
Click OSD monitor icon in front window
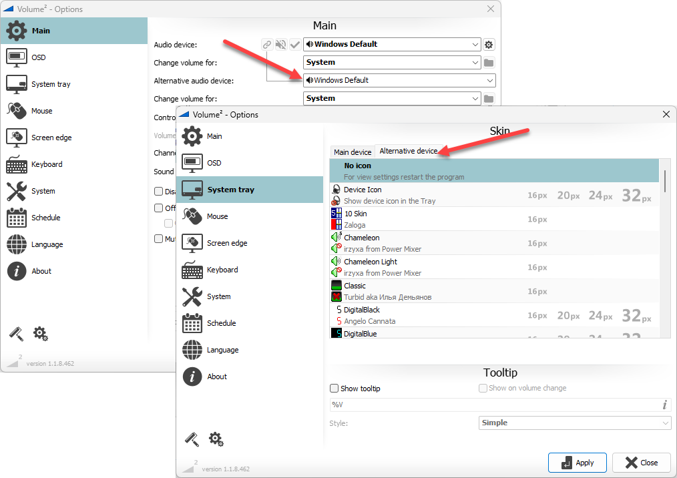(192, 163)
